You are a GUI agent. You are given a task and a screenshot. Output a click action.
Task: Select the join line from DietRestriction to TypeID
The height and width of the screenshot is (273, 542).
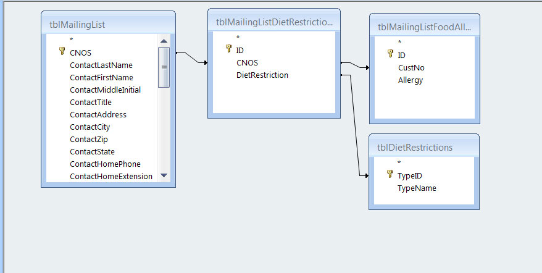click(356, 125)
